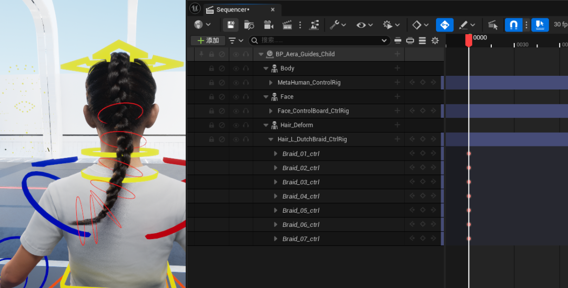This screenshot has height=288, width=568.
Task: Click the Create Camera icon
Action: [268, 25]
